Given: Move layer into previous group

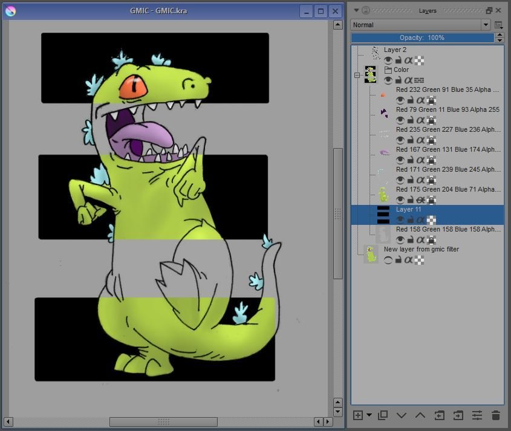Looking at the screenshot, I should click(458, 415).
